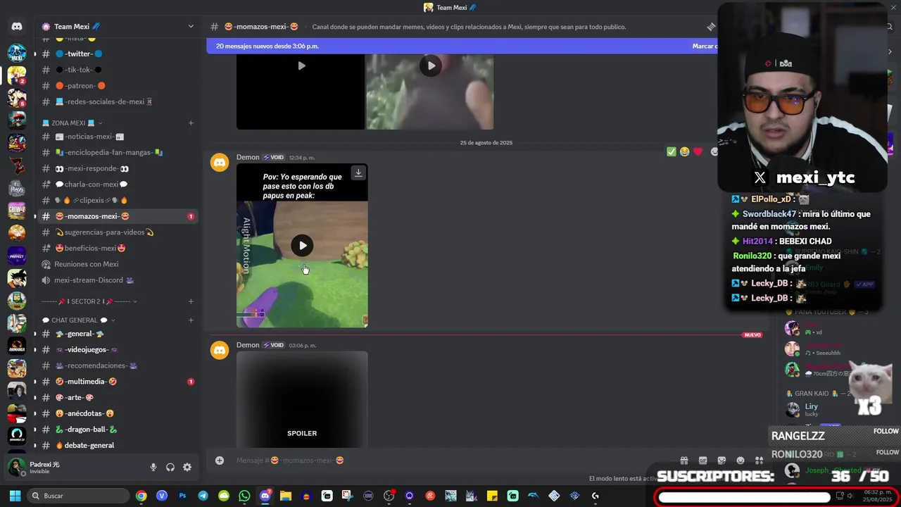Play the blurry green video at top
This screenshot has width=901, height=507.
(x=431, y=65)
